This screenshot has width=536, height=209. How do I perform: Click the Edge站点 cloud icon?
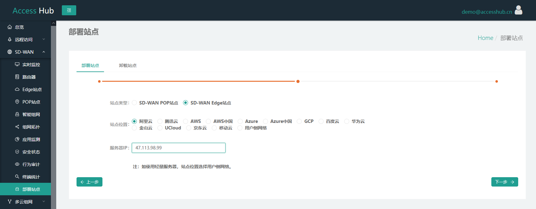click(x=17, y=90)
